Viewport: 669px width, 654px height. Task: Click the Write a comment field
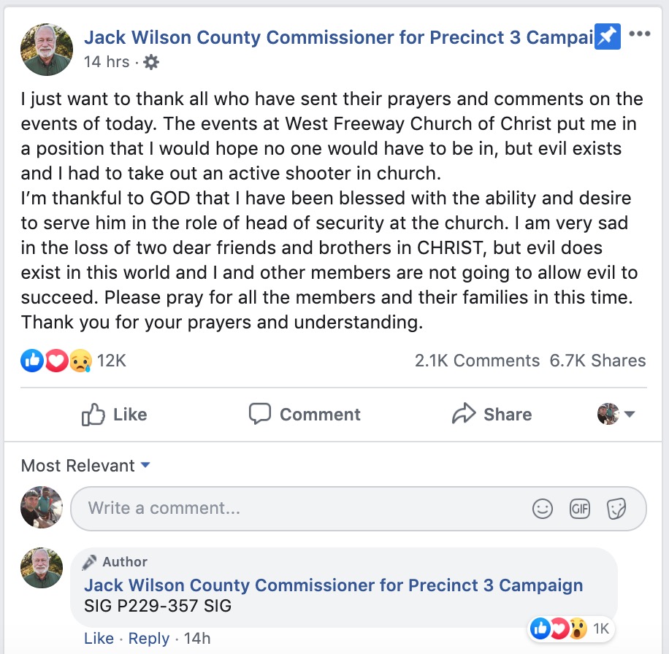[359, 509]
